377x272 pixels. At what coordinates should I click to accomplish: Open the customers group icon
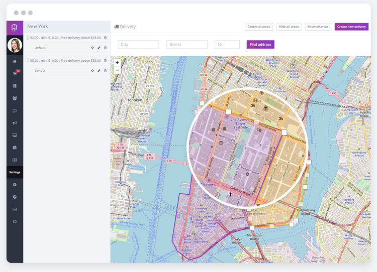pyautogui.click(x=15, y=98)
